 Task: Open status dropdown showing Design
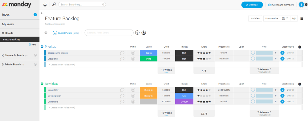[x=148, y=53]
